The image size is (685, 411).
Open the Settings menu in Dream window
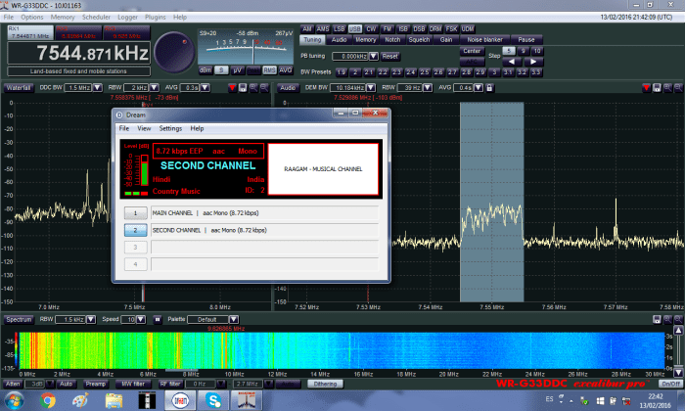pyautogui.click(x=170, y=128)
